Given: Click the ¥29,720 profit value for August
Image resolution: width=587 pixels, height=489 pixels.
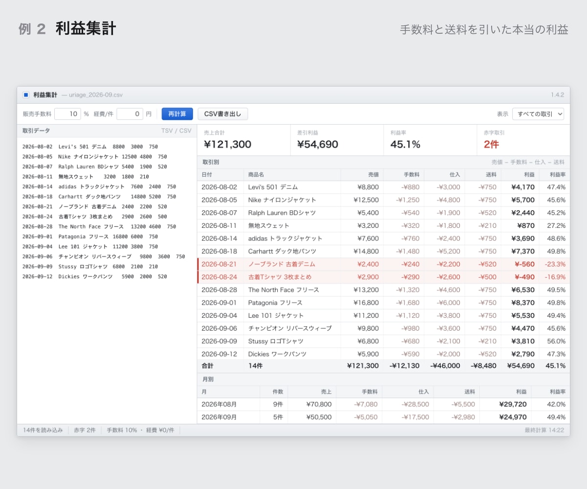Looking at the screenshot, I should pos(513,404).
